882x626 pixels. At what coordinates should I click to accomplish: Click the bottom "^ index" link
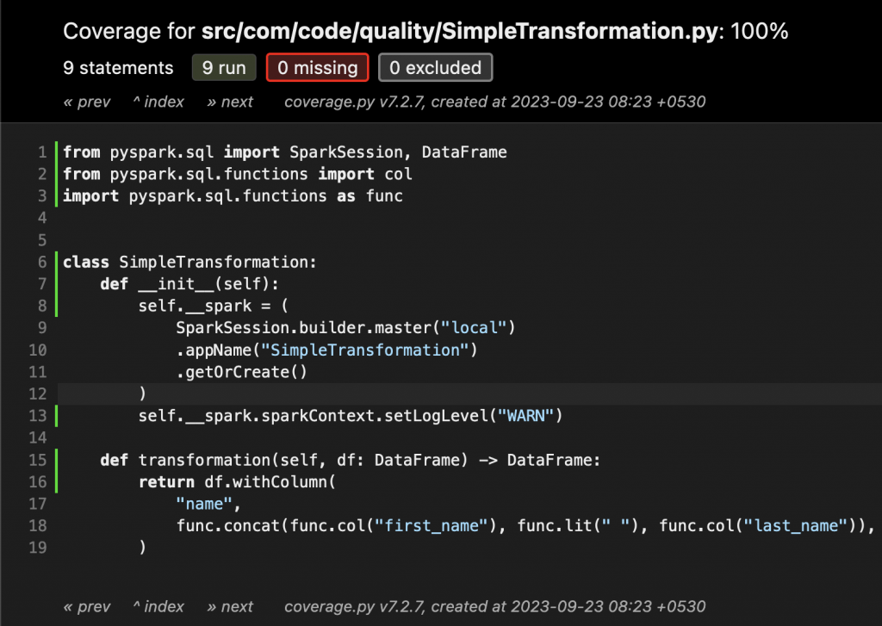[158, 606]
